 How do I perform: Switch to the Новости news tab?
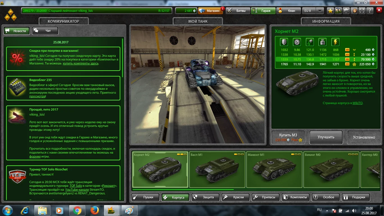pyautogui.click(x=17, y=31)
